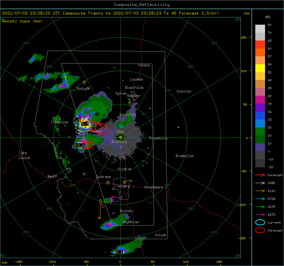Click the Sundre town label

pos(96,131)
